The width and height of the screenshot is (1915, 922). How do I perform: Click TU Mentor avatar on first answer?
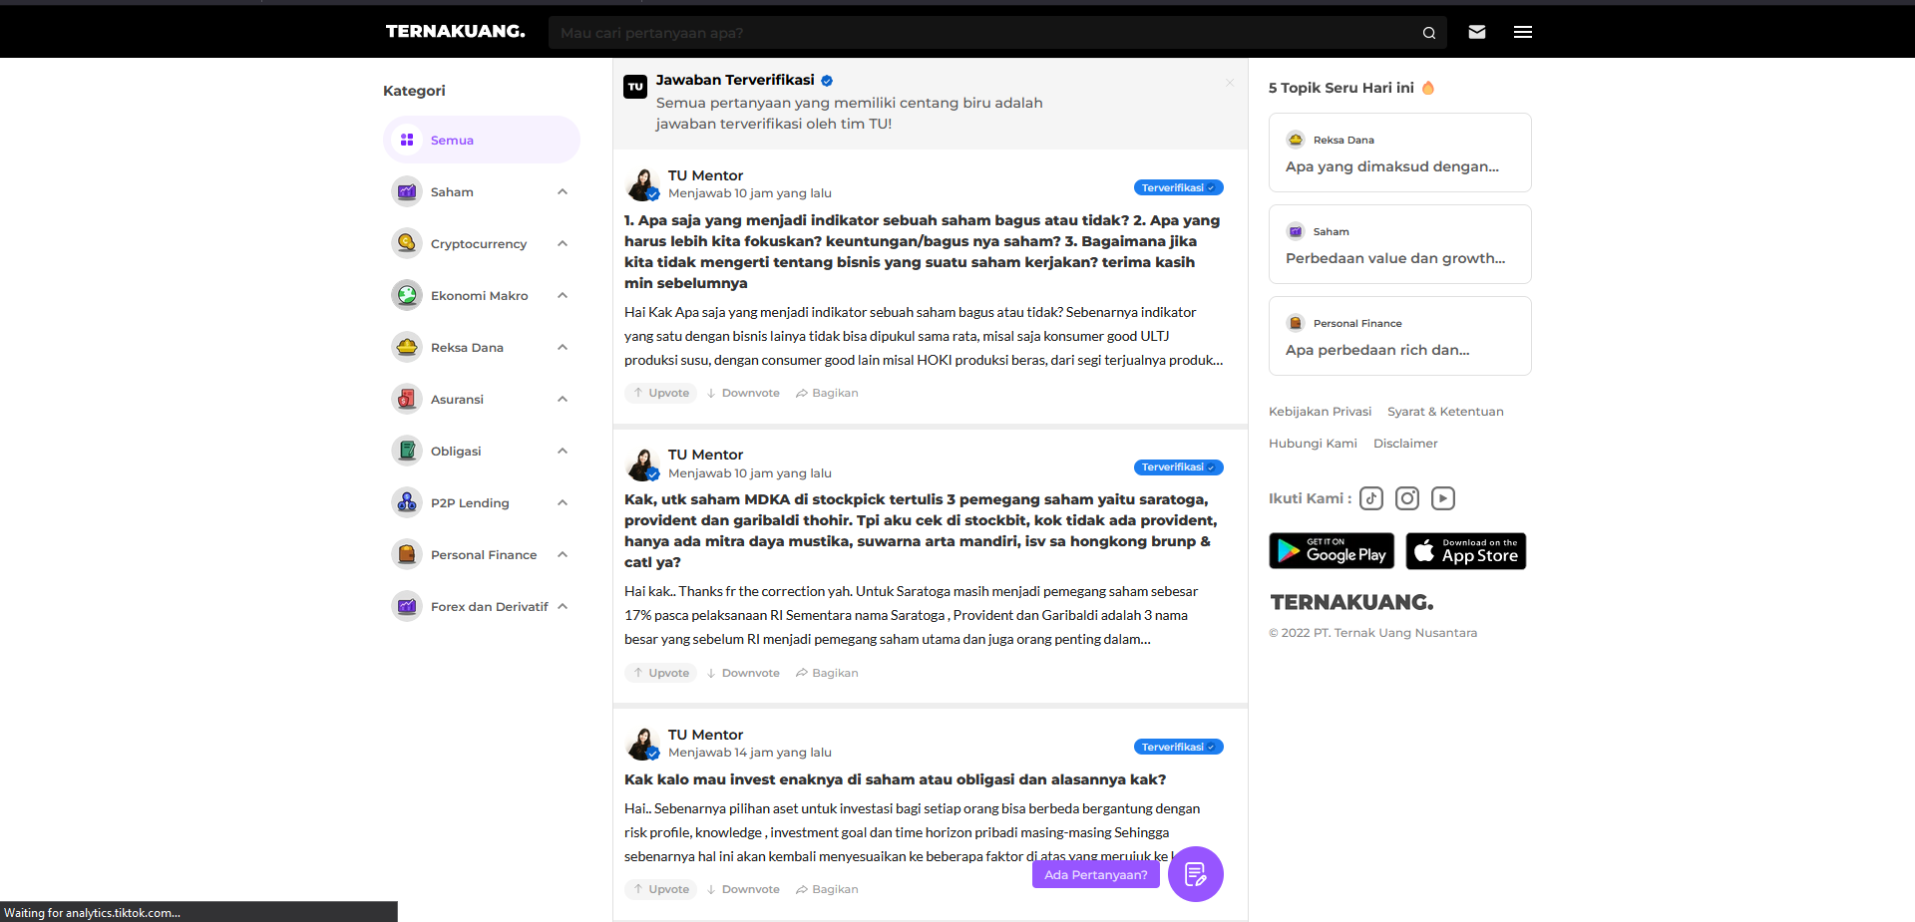(642, 184)
